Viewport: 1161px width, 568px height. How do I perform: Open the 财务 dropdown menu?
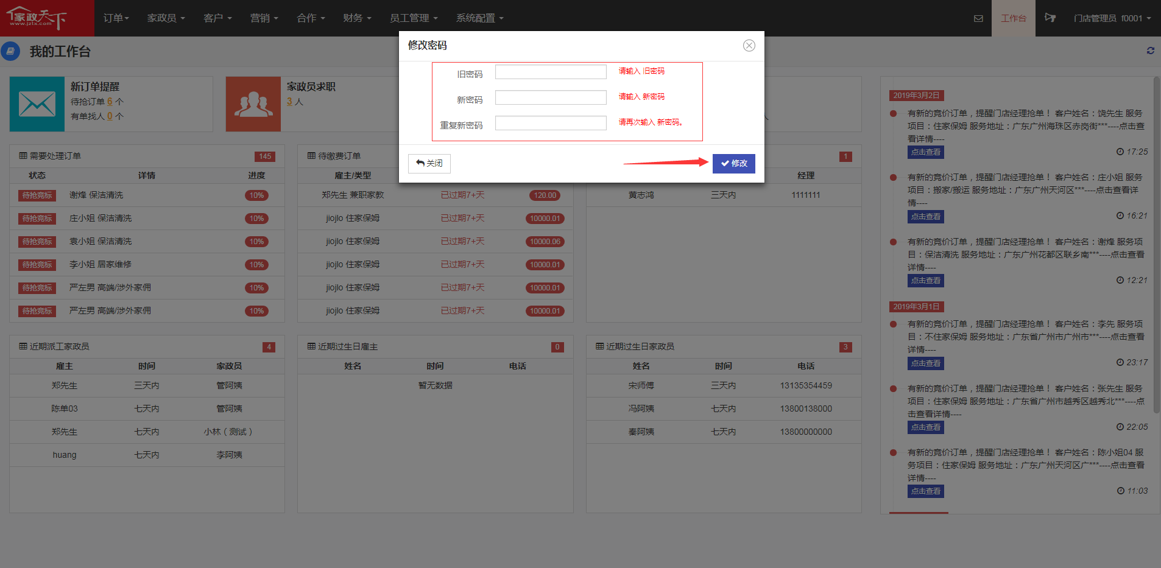[357, 18]
